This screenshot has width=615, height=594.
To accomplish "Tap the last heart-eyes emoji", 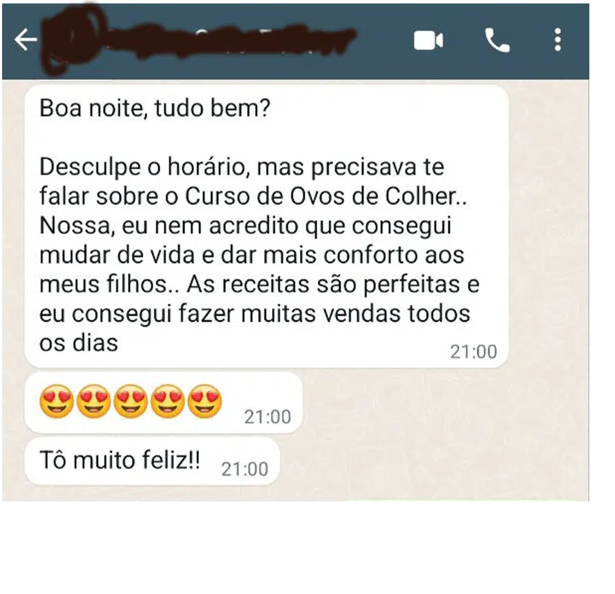I will coord(205,401).
